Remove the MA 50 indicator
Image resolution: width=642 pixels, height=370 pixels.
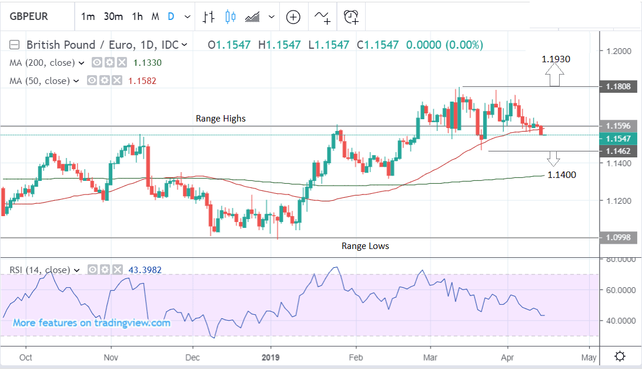click(117, 80)
